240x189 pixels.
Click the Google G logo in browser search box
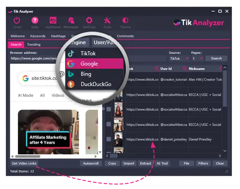coord(25,78)
